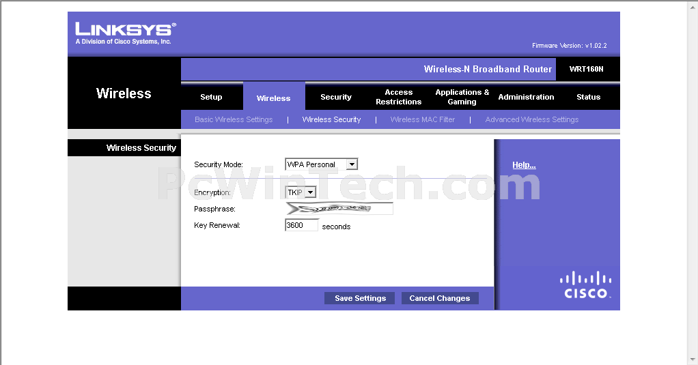698x365 pixels.
Task: Open Applications & Gaming tab
Action: (x=462, y=97)
